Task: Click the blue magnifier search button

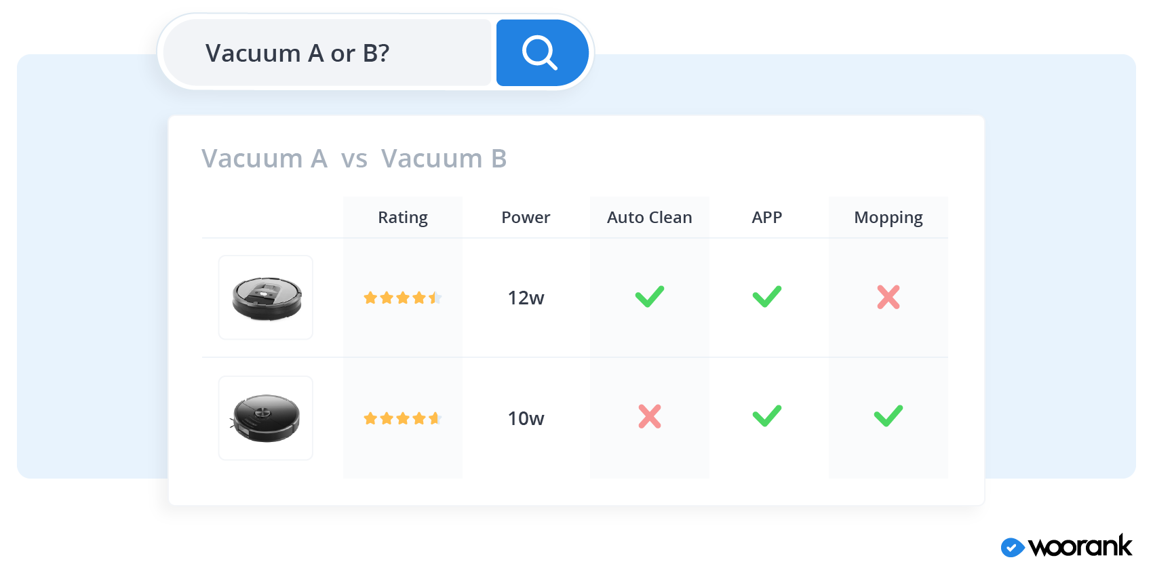Action: (541, 53)
